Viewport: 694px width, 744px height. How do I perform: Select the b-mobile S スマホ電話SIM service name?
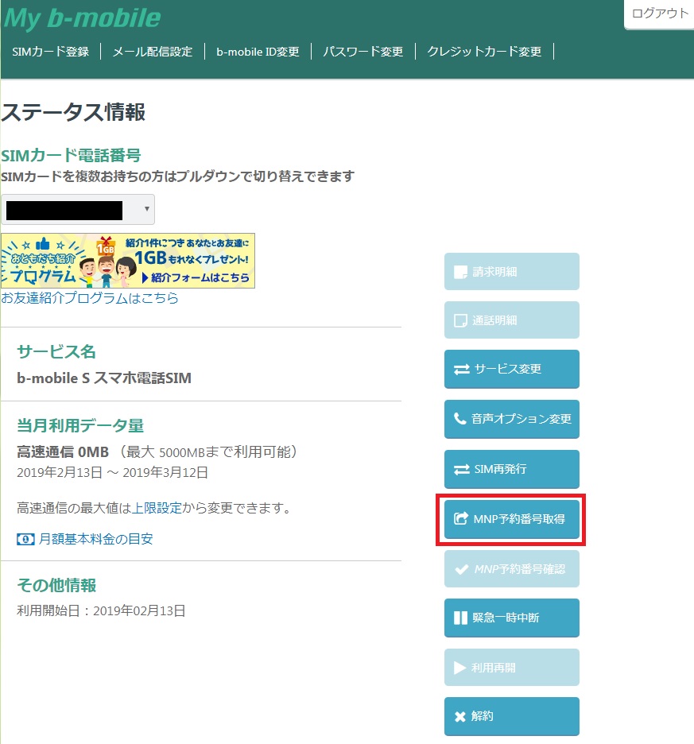(x=104, y=378)
